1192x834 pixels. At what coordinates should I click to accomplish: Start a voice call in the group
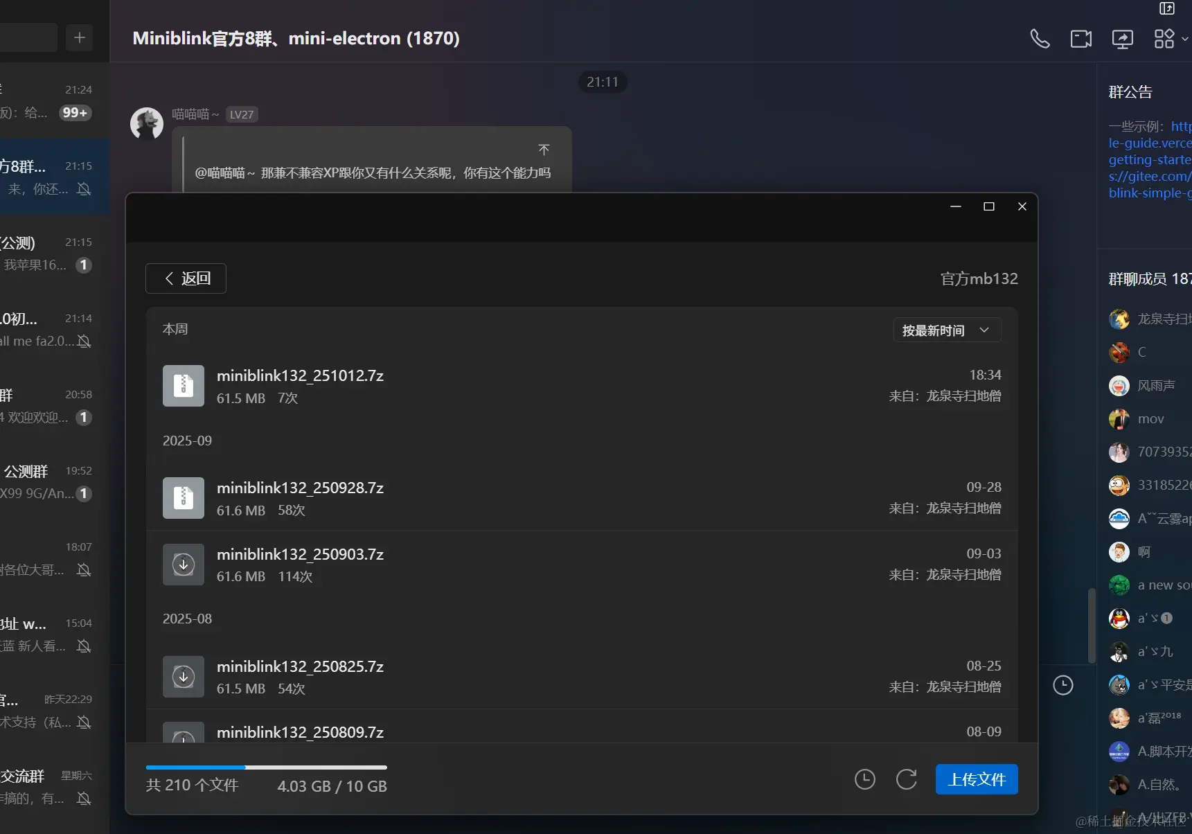[x=1040, y=39]
